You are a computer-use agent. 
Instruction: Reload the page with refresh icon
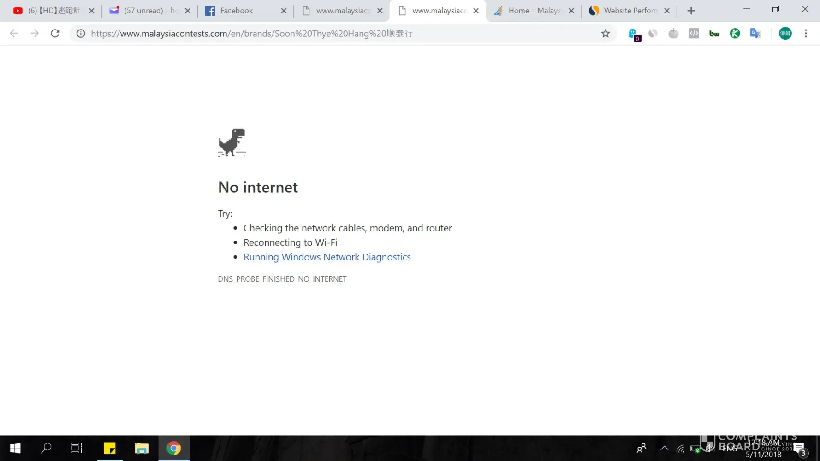point(55,33)
